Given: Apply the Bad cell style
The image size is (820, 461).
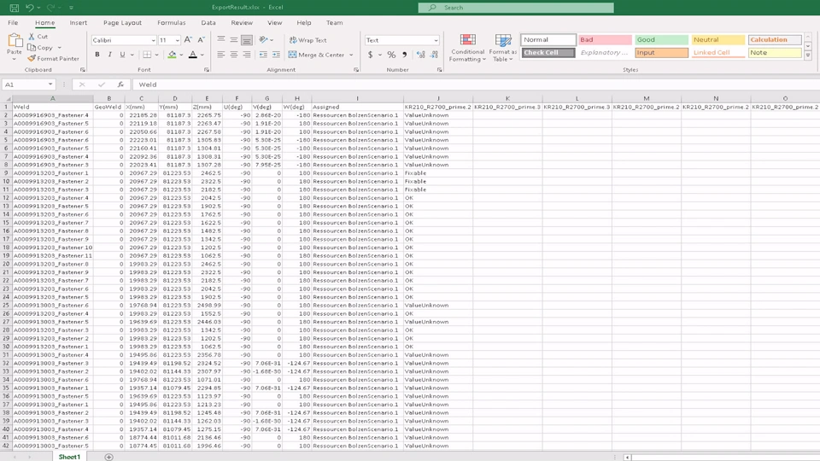Looking at the screenshot, I should click(605, 40).
